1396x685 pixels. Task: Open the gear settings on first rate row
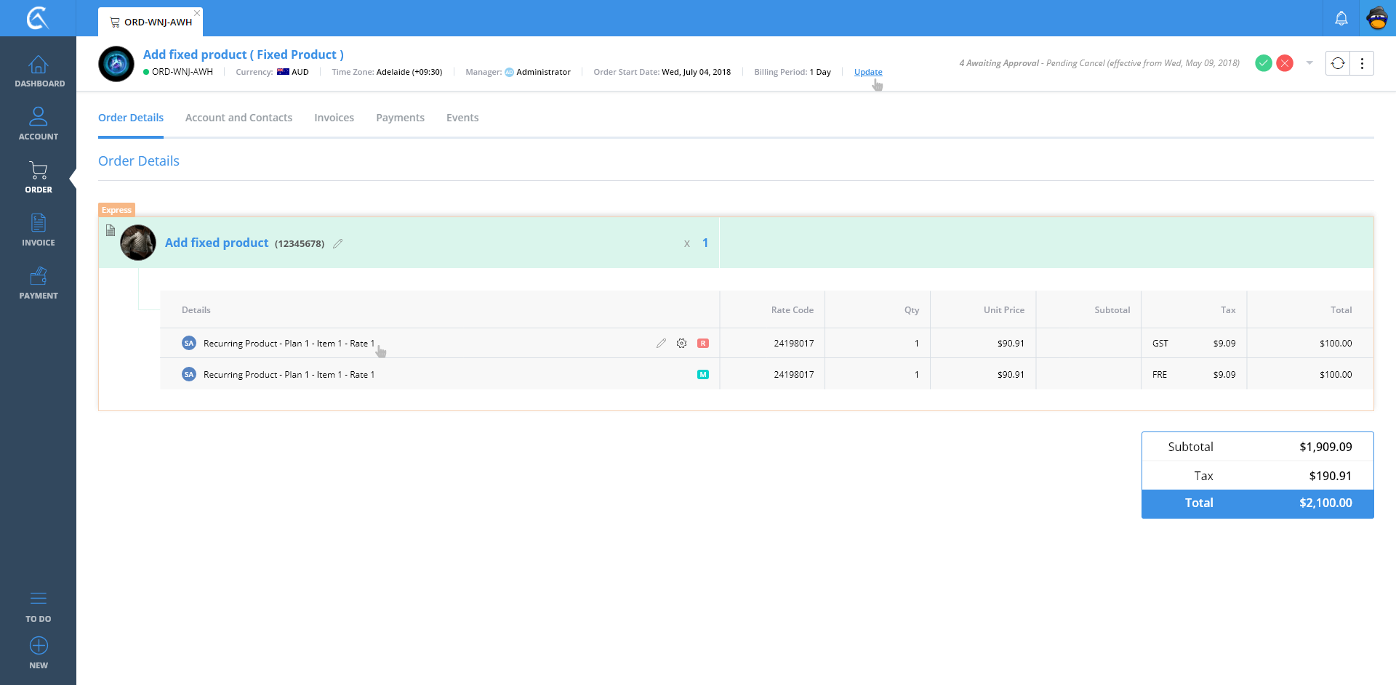tap(681, 344)
